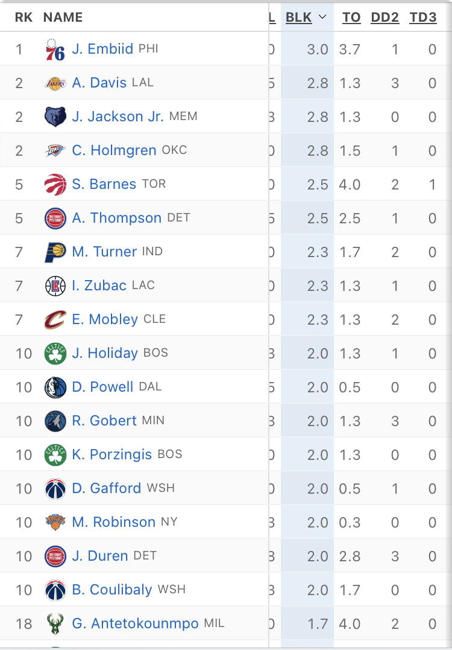Click the Lakers logo beside A. Davis

point(55,83)
